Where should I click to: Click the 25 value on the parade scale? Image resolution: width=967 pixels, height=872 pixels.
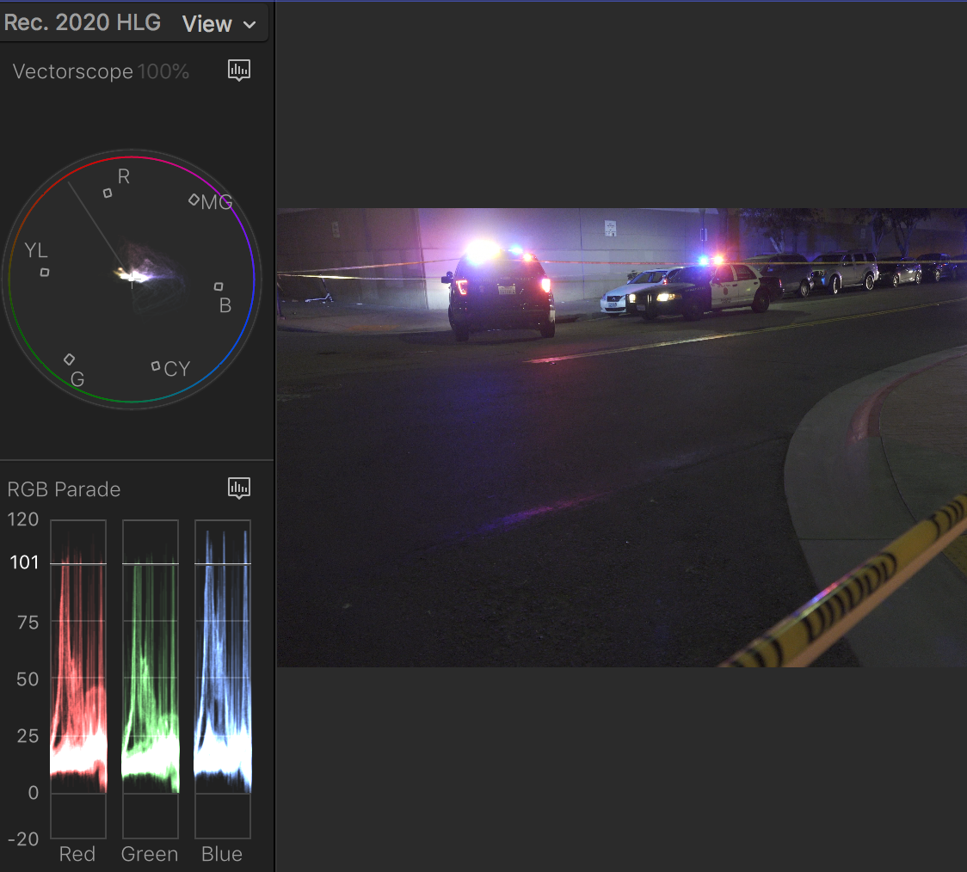(28, 736)
